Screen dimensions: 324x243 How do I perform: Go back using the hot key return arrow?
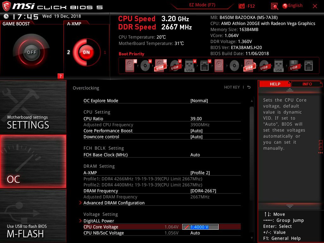click(x=249, y=87)
